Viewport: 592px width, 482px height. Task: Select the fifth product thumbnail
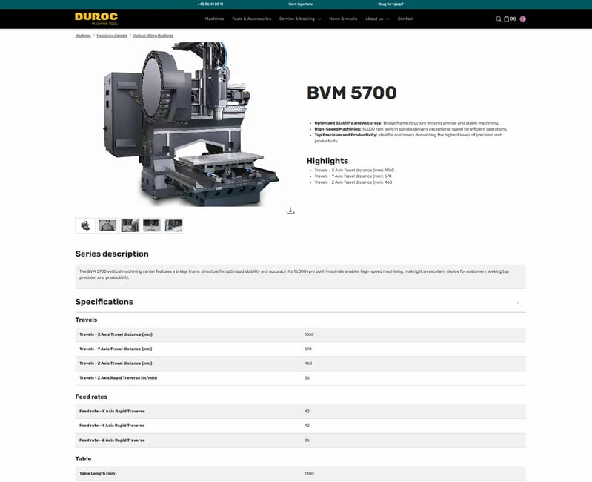click(x=173, y=225)
